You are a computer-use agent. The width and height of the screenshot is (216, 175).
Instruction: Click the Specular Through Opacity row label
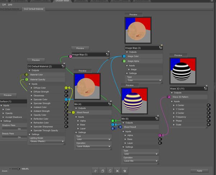pyautogui.click(x=46, y=130)
